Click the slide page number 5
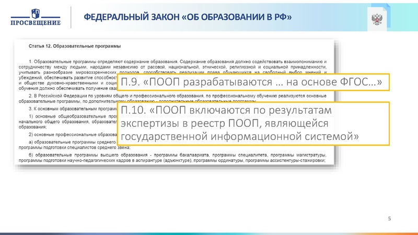This screenshot has width=418, height=235. (x=389, y=218)
